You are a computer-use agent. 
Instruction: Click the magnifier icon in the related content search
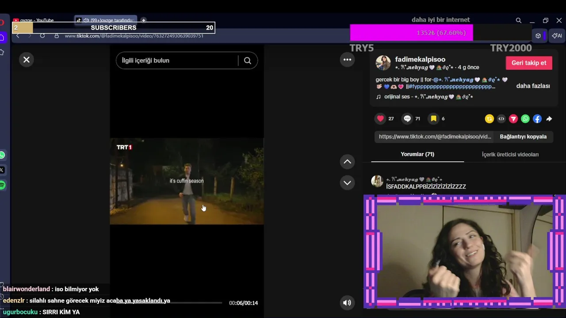tap(248, 61)
